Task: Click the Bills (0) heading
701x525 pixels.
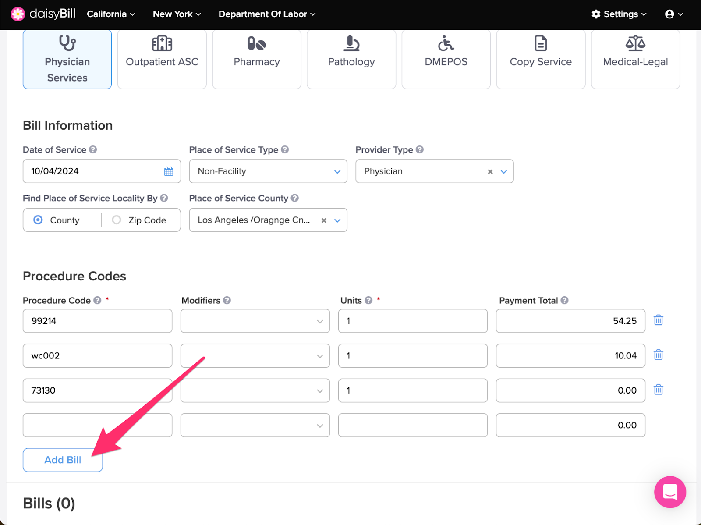Action: point(49,504)
